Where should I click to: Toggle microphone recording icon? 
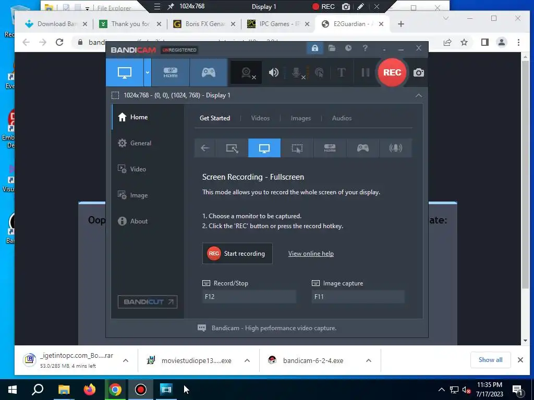click(x=297, y=72)
